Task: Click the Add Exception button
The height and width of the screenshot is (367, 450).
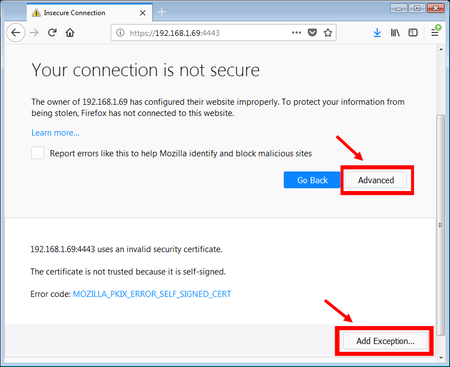Action: (x=385, y=341)
